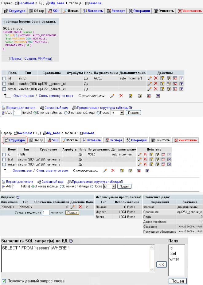This screenshot has width=203, height=285.
Task: Click the primary key icon for titel, lower table
Action: tap(151, 159)
